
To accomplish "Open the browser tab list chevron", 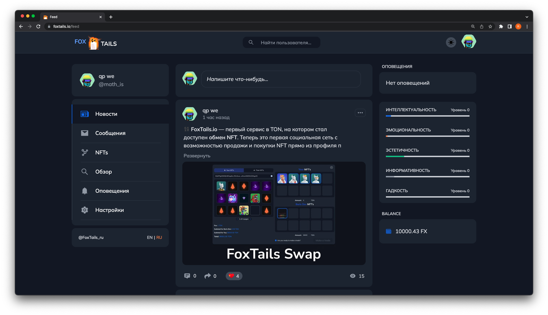I will pyautogui.click(x=527, y=17).
